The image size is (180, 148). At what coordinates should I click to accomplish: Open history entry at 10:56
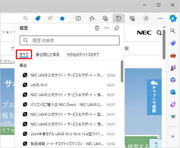click(69, 75)
